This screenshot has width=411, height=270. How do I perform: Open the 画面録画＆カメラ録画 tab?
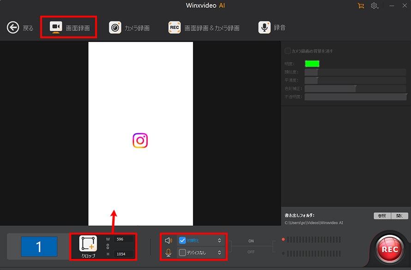tap(204, 28)
